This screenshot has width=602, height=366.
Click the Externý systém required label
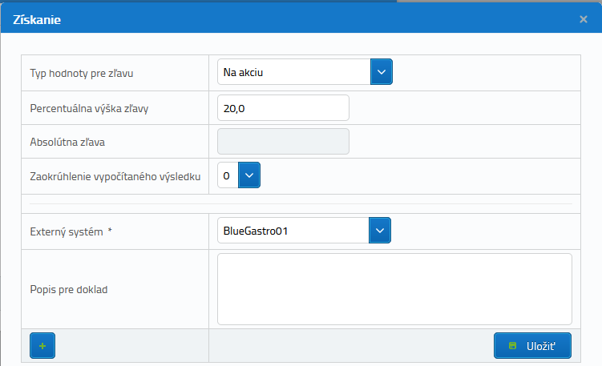coord(70,231)
